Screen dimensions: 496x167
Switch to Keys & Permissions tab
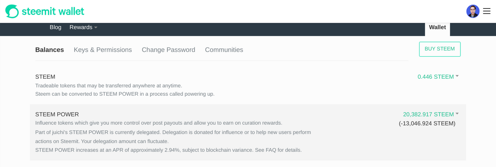click(103, 50)
